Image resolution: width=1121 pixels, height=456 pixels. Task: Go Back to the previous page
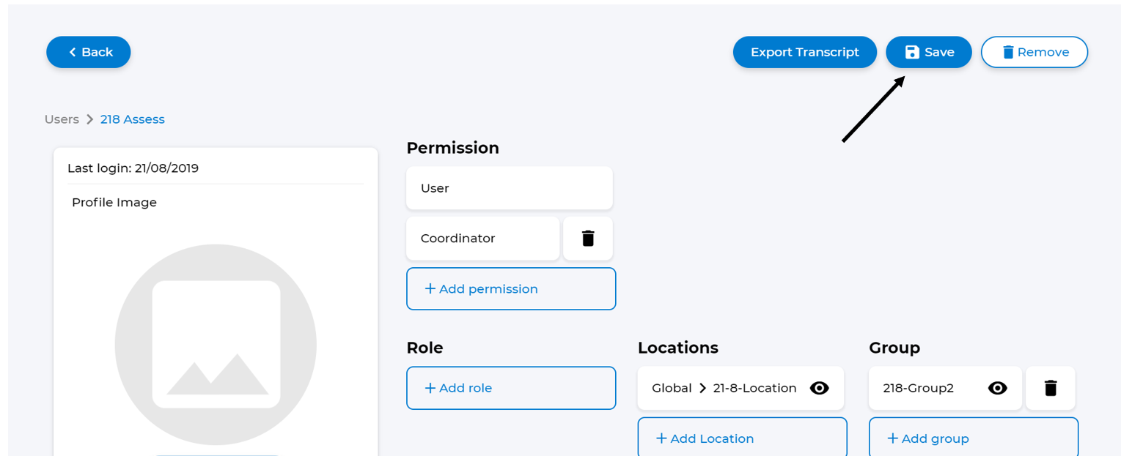pos(89,52)
